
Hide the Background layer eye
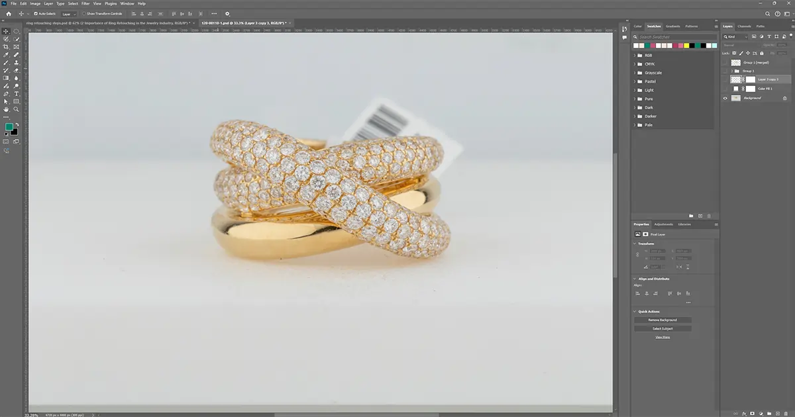[725, 98]
